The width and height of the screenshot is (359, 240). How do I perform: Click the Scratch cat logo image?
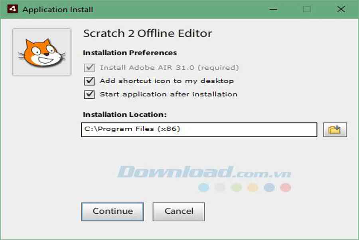point(41,52)
